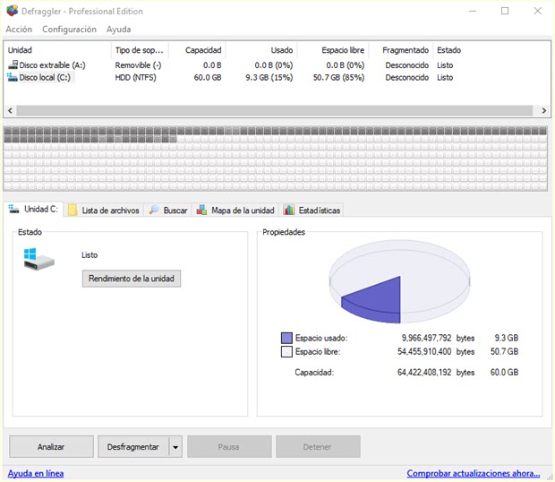Switch to the Buscar tab
555x482 pixels.
click(169, 210)
